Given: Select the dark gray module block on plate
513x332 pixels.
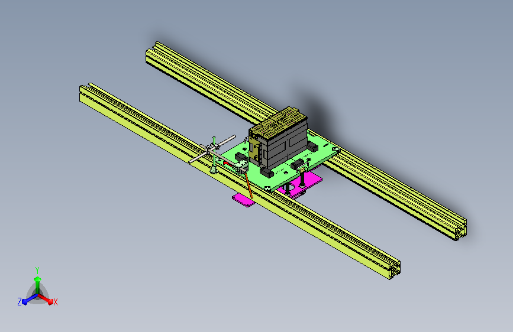Looking at the screenshot, I should click(278, 139).
